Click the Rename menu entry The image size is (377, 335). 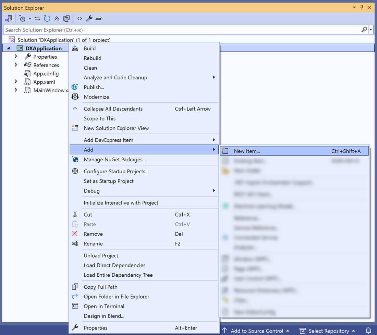(x=144, y=244)
